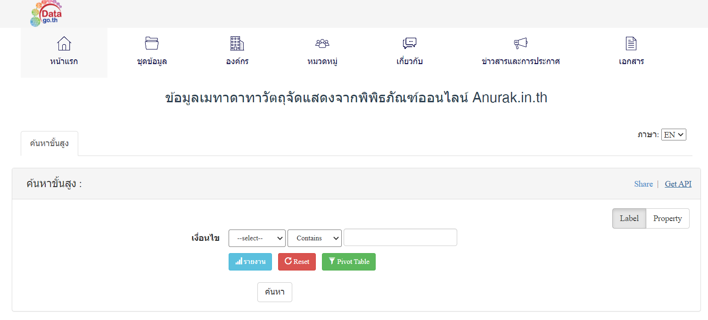Open the megaphone icon for ข่าวสารและการประกาศ
708x320 pixels.
pyautogui.click(x=520, y=43)
